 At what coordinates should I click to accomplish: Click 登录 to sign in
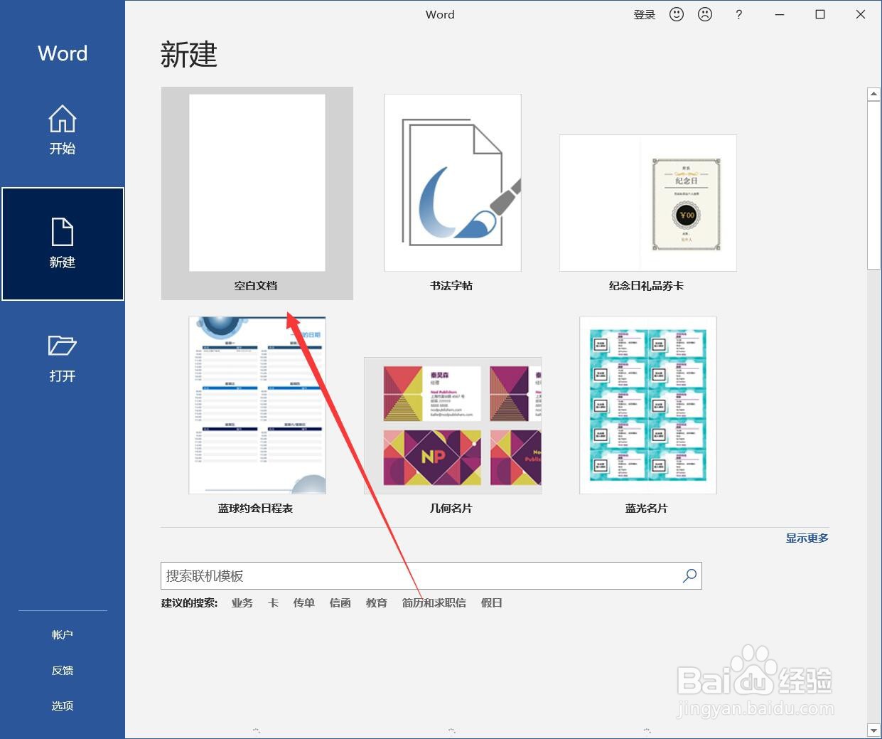[x=645, y=14]
